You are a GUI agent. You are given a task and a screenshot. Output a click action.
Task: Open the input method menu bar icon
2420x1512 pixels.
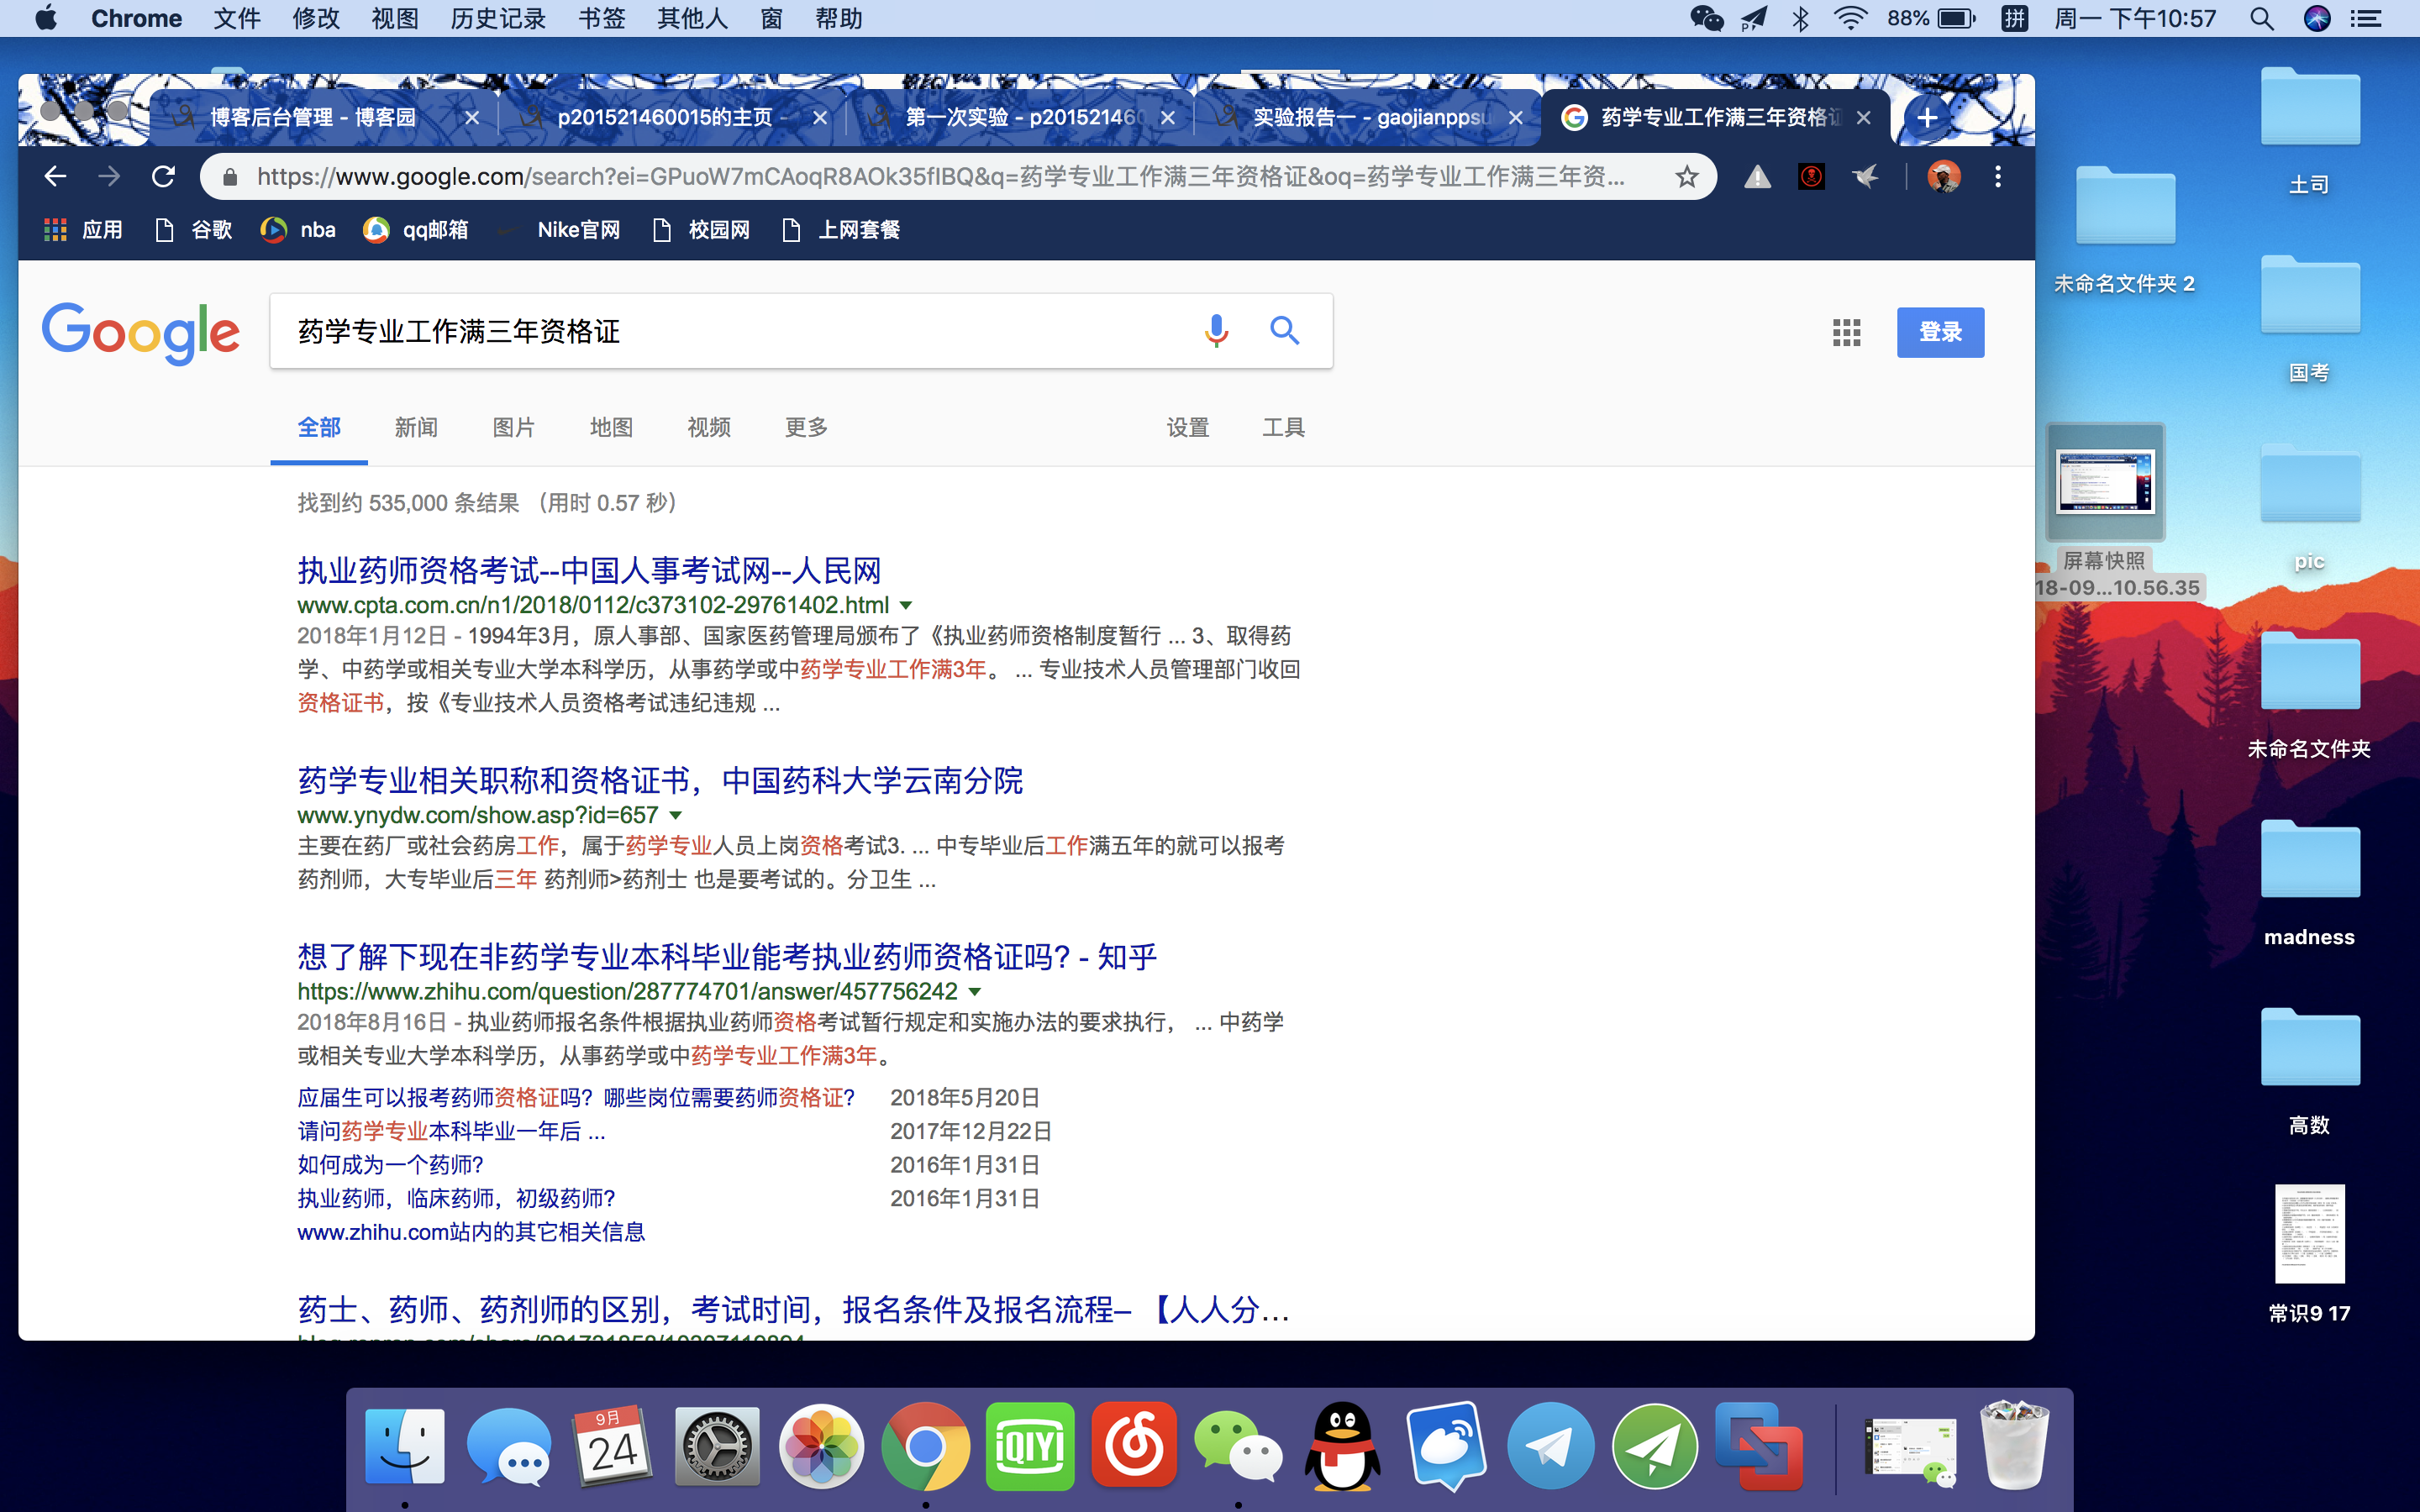[2014, 19]
